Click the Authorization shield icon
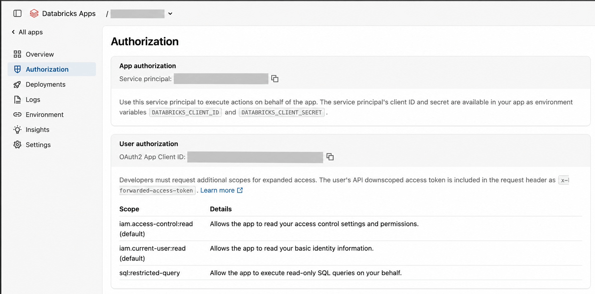 pyautogui.click(x=17, y=69)
